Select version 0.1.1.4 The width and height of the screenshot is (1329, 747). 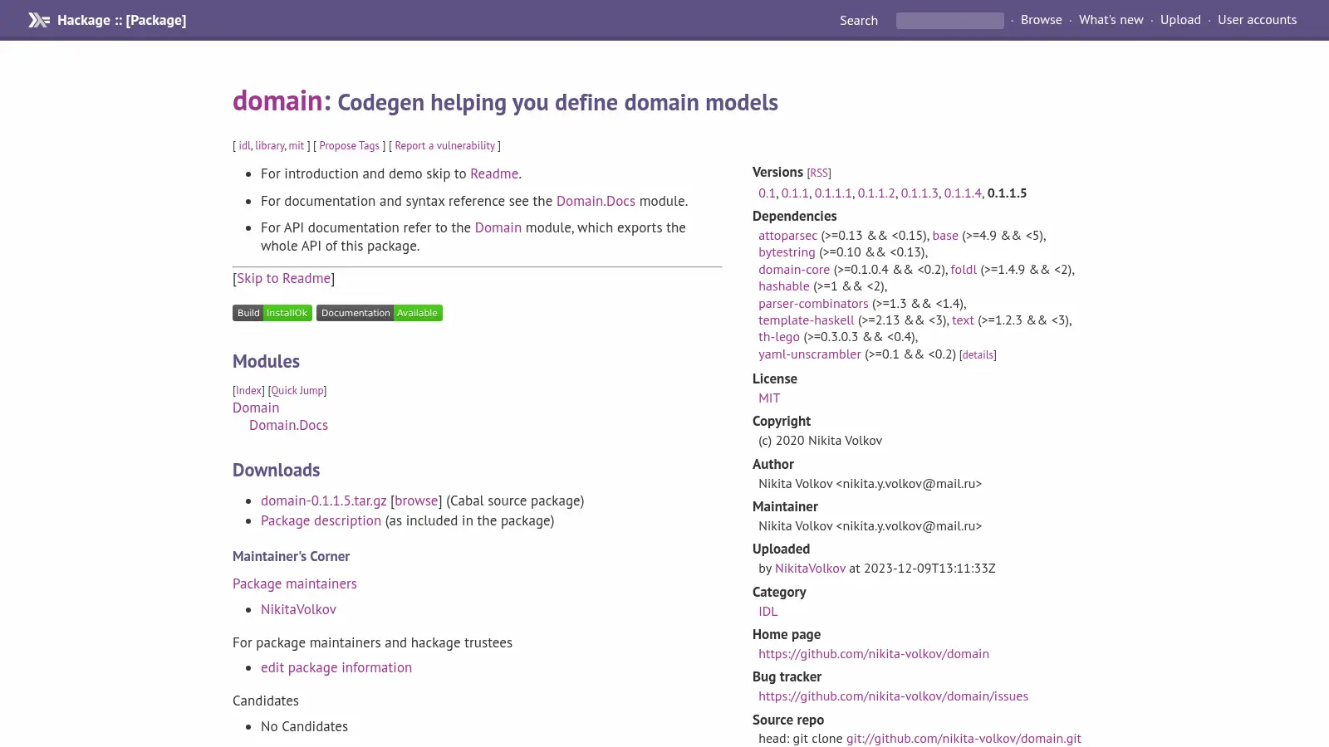(963, 193)
